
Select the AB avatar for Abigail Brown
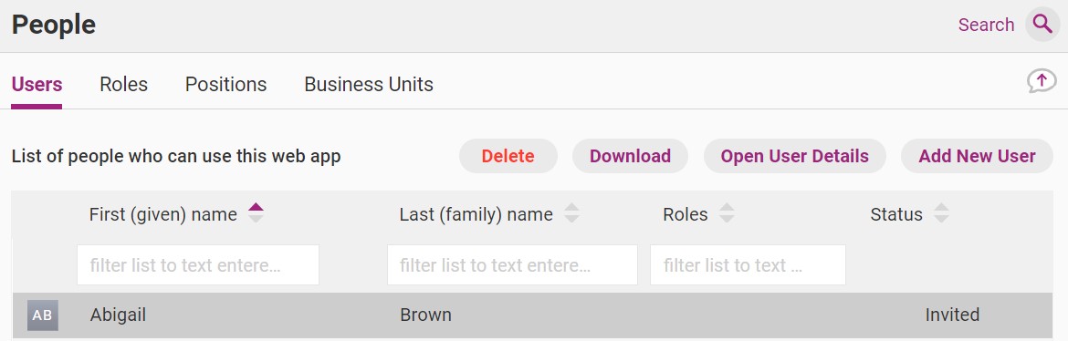tap(42, 315)
